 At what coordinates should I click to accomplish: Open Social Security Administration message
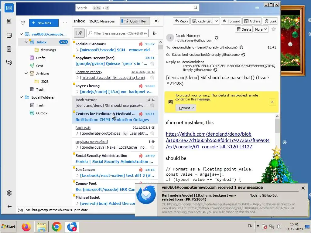pyautogui.click(x=115, y=158)
